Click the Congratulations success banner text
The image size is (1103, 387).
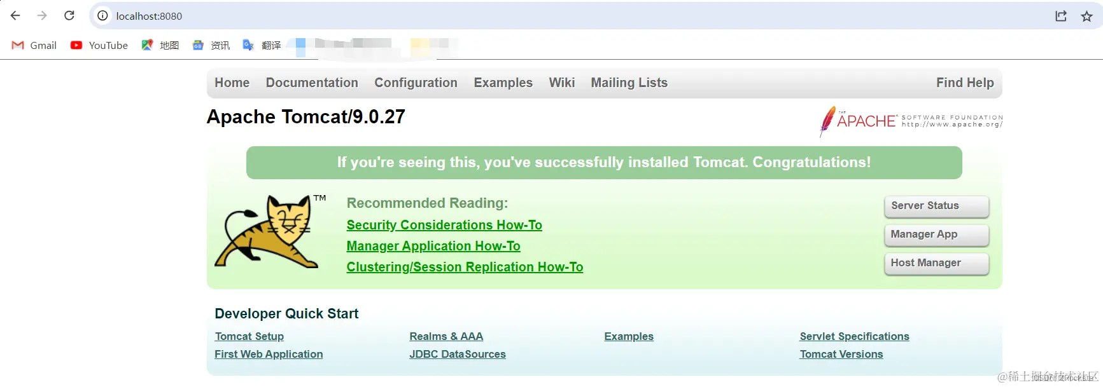click(604, 163)
